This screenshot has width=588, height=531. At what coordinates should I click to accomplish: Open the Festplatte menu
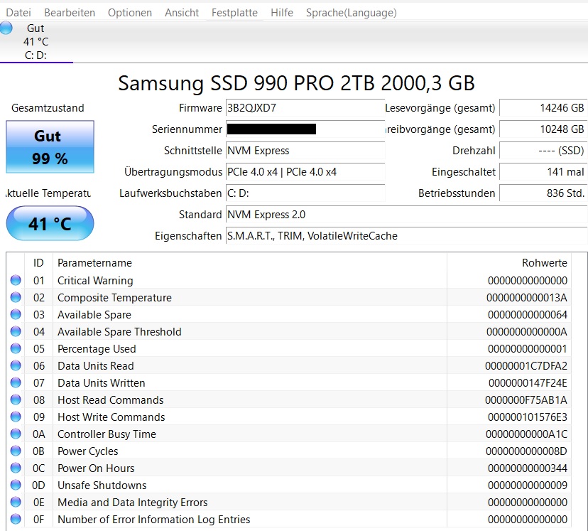pyautogui.click(x=234, y=13)
